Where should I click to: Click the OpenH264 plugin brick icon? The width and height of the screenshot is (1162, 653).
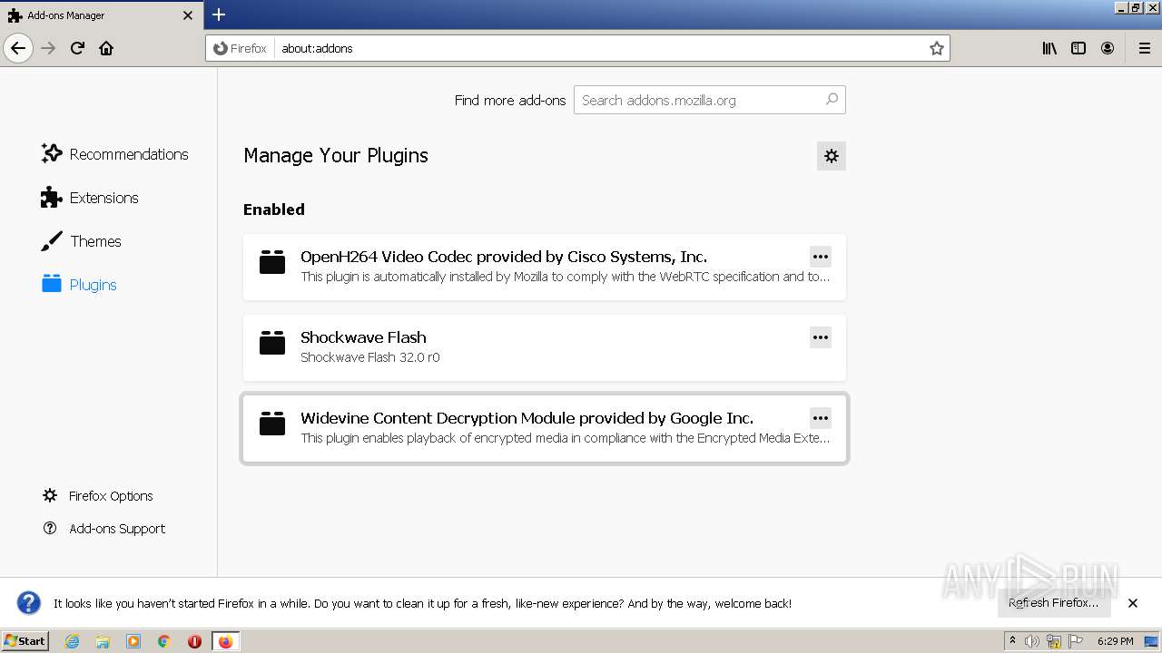[x=272, y=262]
